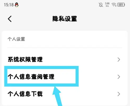Tap the 隐私设置 page title
The width and height of the screenshot is (130, 106).
coord(65,19)
